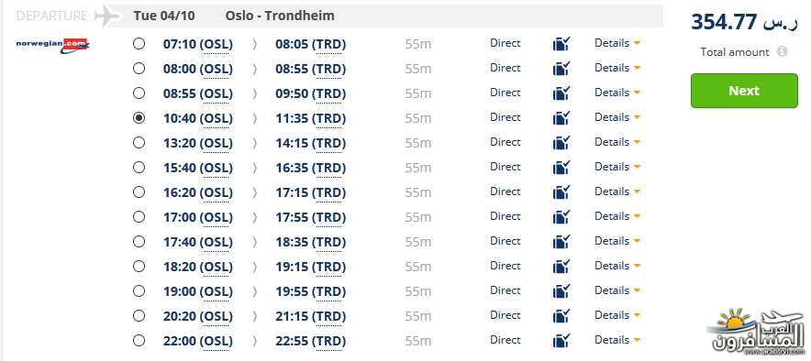Open Details for the 19:00 flight
Viewport: 811px width, 361px height.
click(x=617, y=290)
